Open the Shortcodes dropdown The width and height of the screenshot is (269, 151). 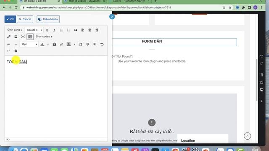tap(44, 36)
